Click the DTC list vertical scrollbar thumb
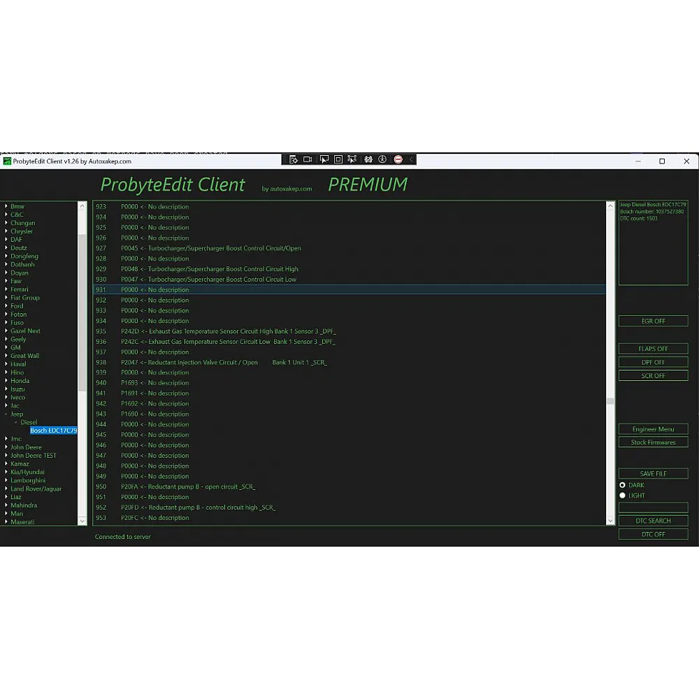The image size is (699, 699). click(x=610, y=401)
